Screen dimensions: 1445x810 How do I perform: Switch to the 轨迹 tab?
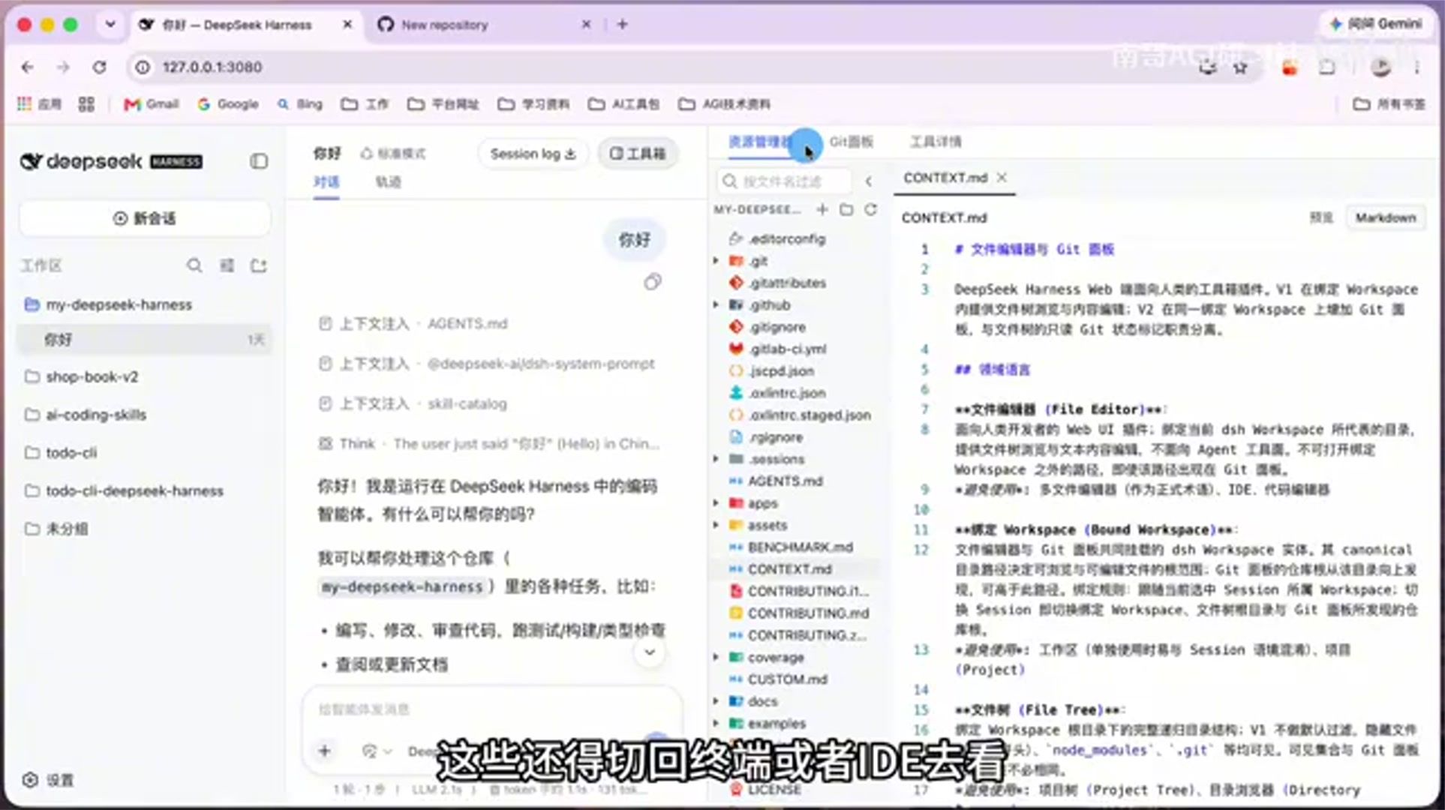pyautogui.click(x=388, y=181)
